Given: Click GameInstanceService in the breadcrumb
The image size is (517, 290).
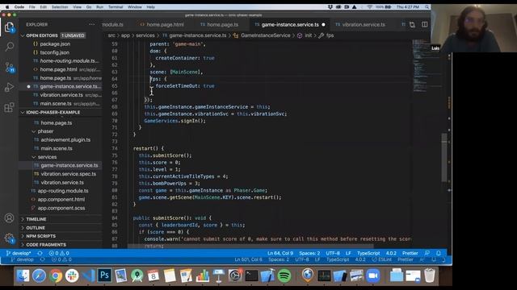Looking at the screenshot, I should (x=266, y=35).
